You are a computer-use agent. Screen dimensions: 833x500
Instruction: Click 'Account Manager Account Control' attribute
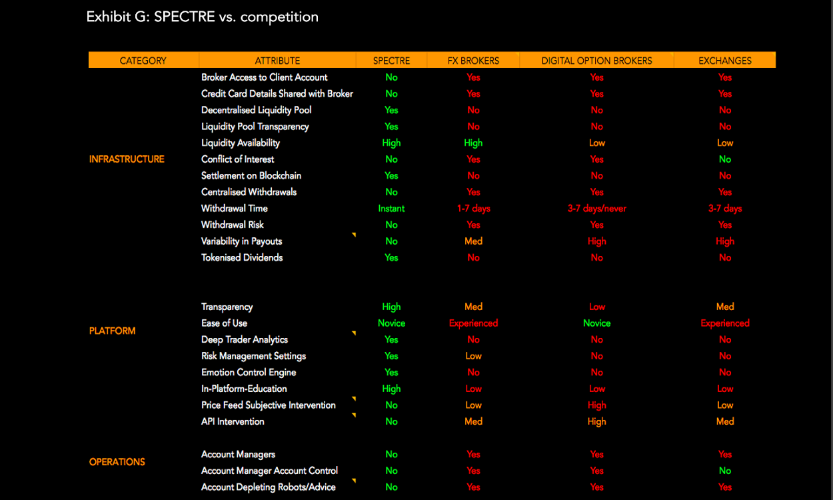pyautogui.click(x=270, y=471)
